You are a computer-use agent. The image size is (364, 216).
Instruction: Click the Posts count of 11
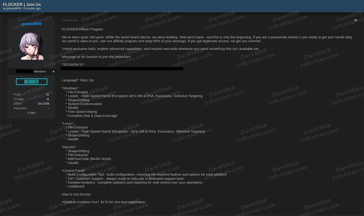(x=48, y=94)
